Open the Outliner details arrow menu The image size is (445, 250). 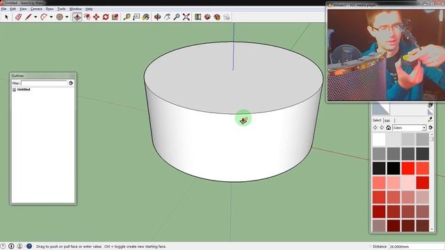point(71,83)
